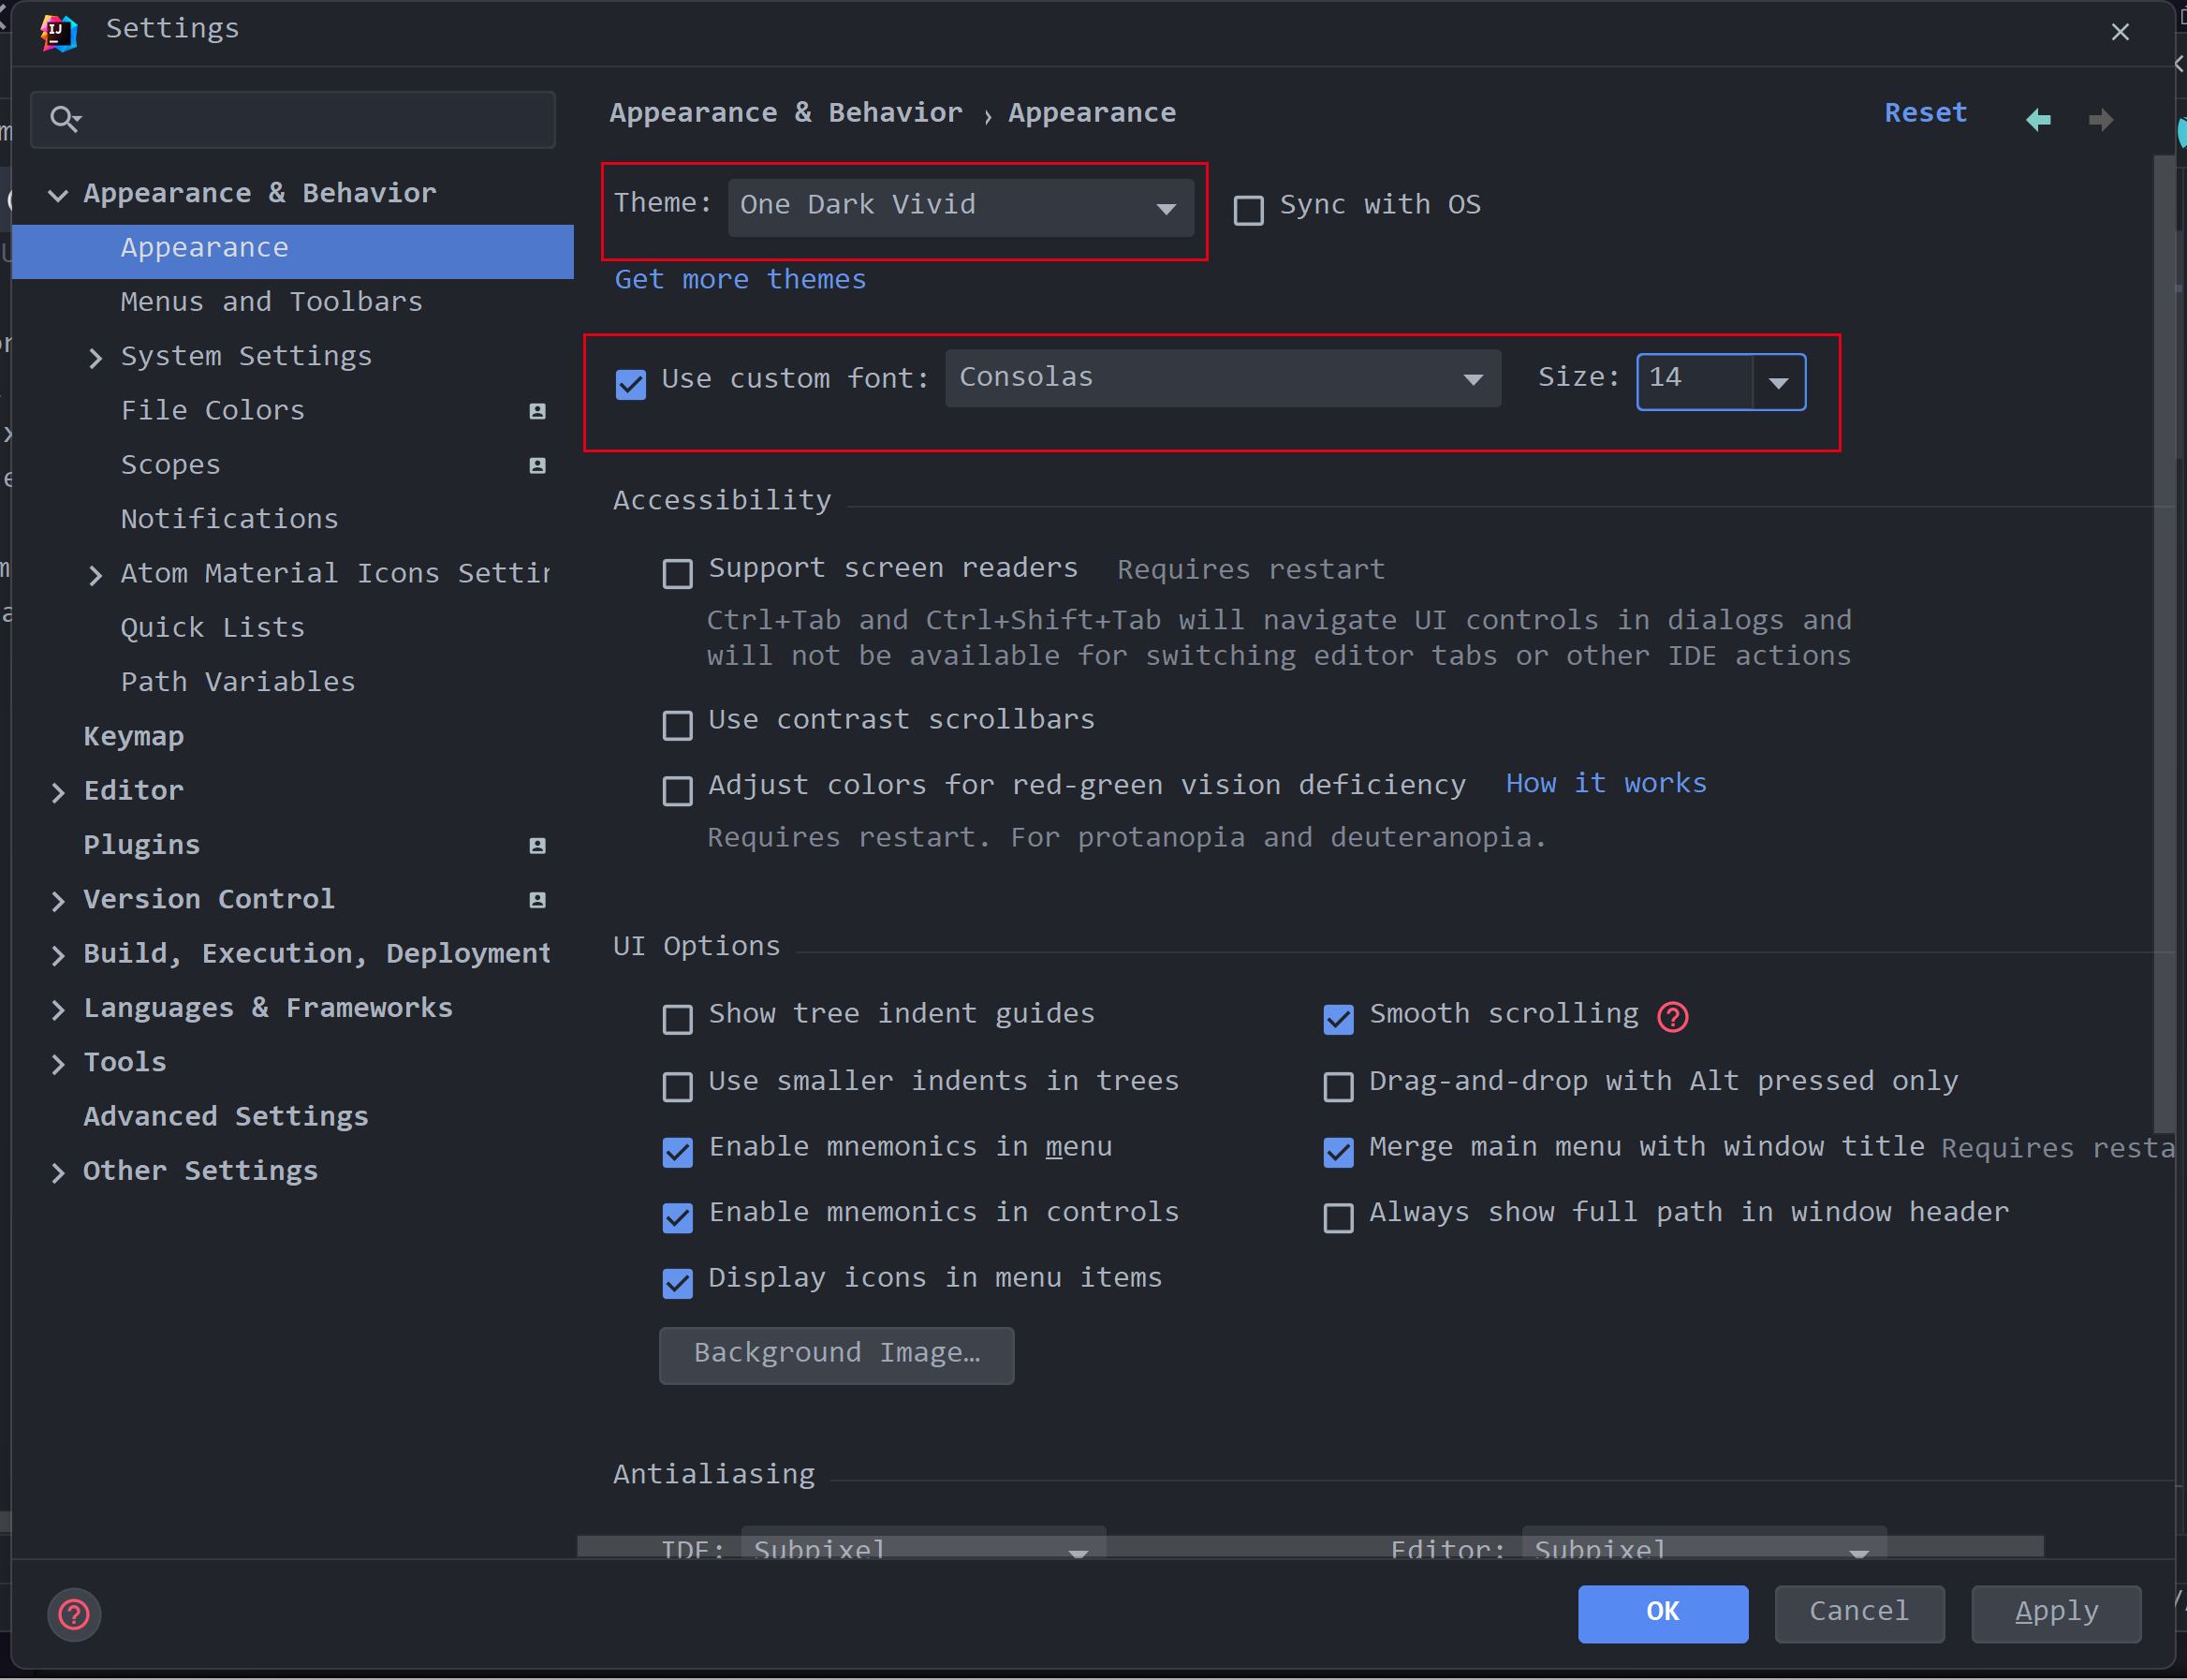Toggle Use contrast scrollbars checkbox
2187x1680 pixels.
click(678, 724)
